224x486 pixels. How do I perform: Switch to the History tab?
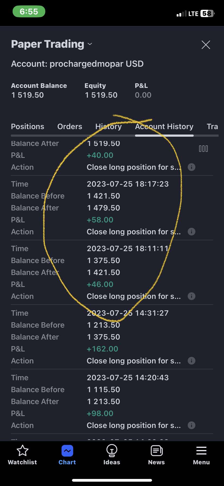point(108,127)
